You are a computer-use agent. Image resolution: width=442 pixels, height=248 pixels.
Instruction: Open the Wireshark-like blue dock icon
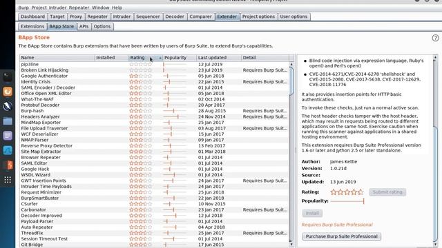point(8,150)
